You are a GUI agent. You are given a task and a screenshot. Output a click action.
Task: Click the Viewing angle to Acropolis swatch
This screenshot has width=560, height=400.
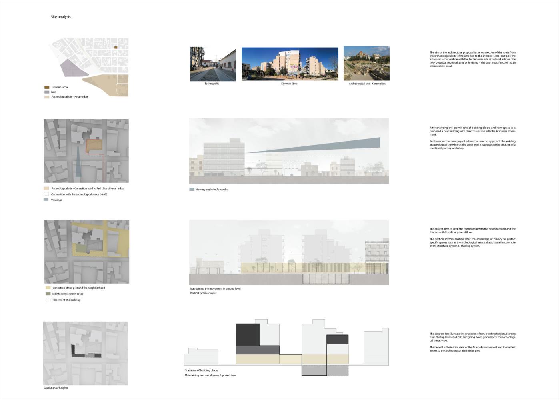(x=192, y=189)
